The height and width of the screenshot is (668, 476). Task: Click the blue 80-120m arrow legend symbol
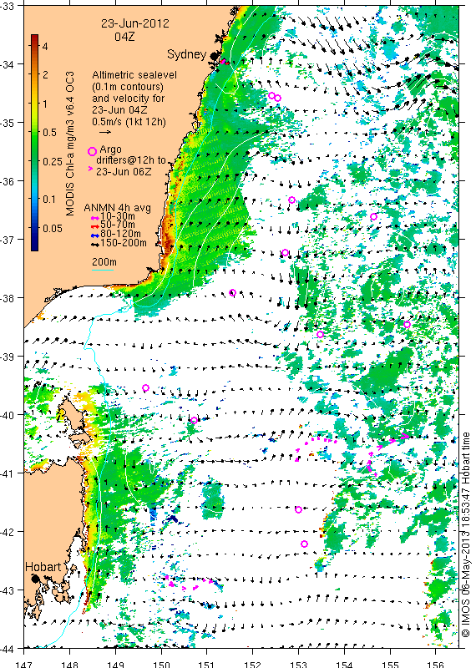[x=95, y=235]
